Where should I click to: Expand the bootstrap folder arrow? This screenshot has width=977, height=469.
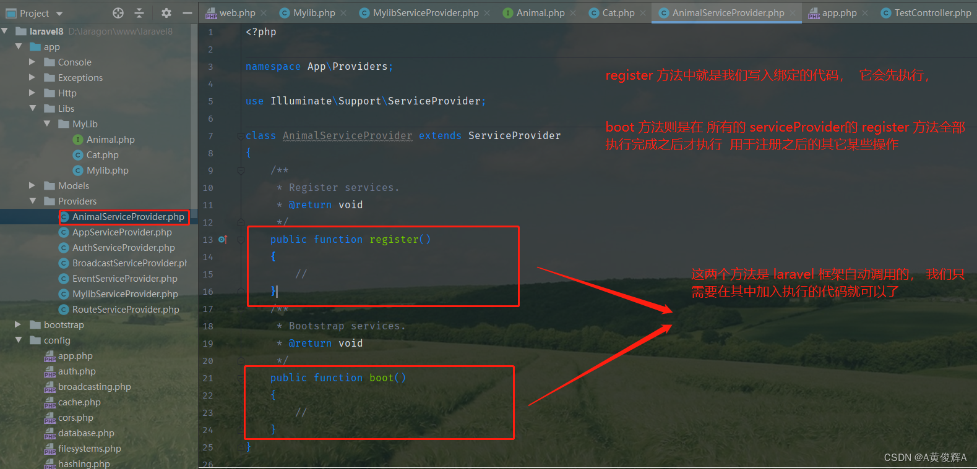point(18,324)
